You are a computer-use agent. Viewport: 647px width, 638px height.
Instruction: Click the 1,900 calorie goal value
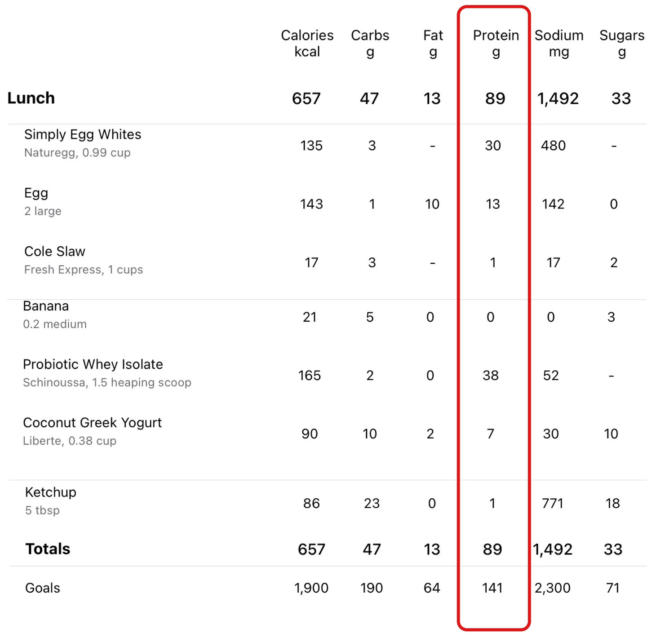tap(311, 588)
